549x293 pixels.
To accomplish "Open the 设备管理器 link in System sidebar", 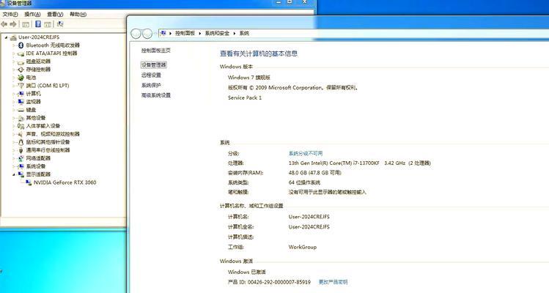I will [154, 65].
